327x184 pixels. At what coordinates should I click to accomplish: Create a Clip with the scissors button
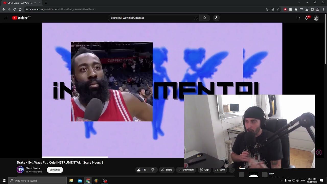(x=204, y=170)
